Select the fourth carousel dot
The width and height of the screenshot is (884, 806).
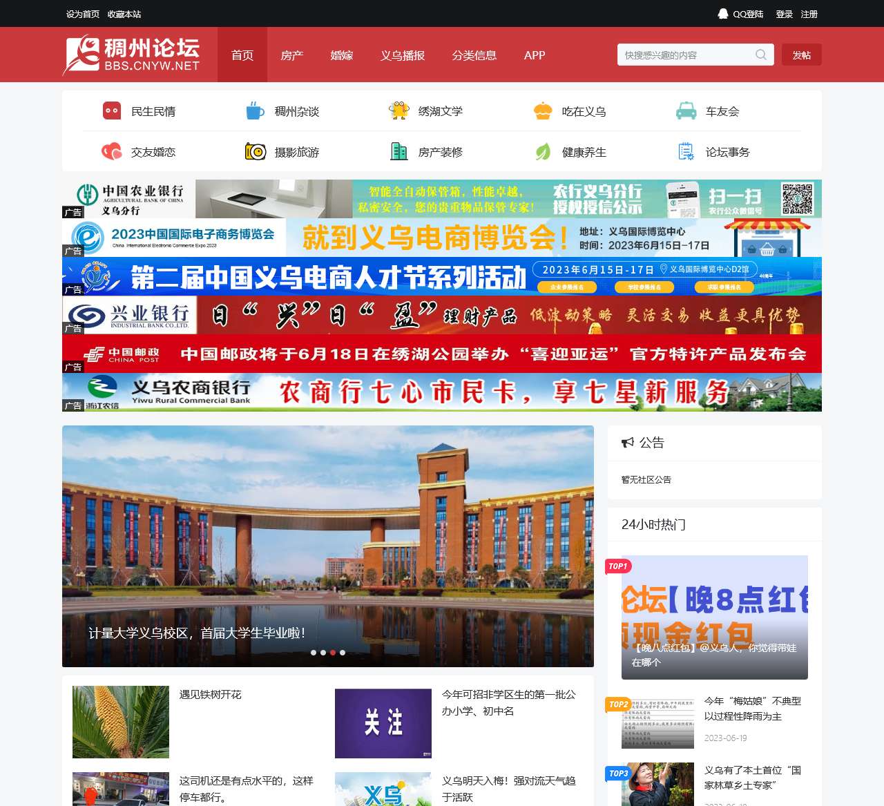[343, 653]
